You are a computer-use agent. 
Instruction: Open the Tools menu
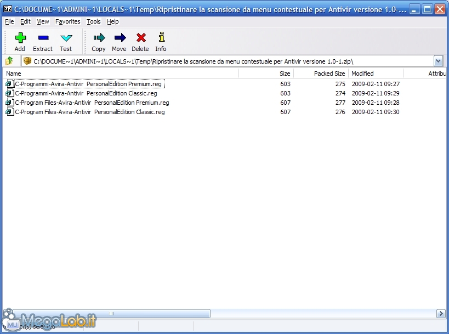point(94,21)
